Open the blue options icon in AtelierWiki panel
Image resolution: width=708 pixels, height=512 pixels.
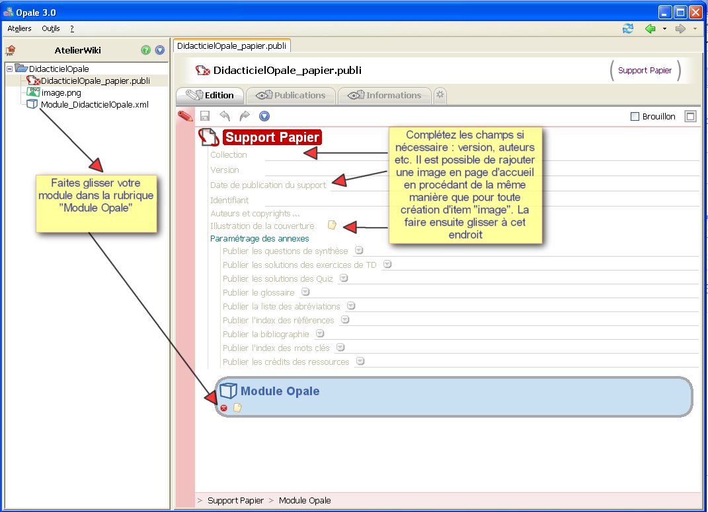(160, 50)
